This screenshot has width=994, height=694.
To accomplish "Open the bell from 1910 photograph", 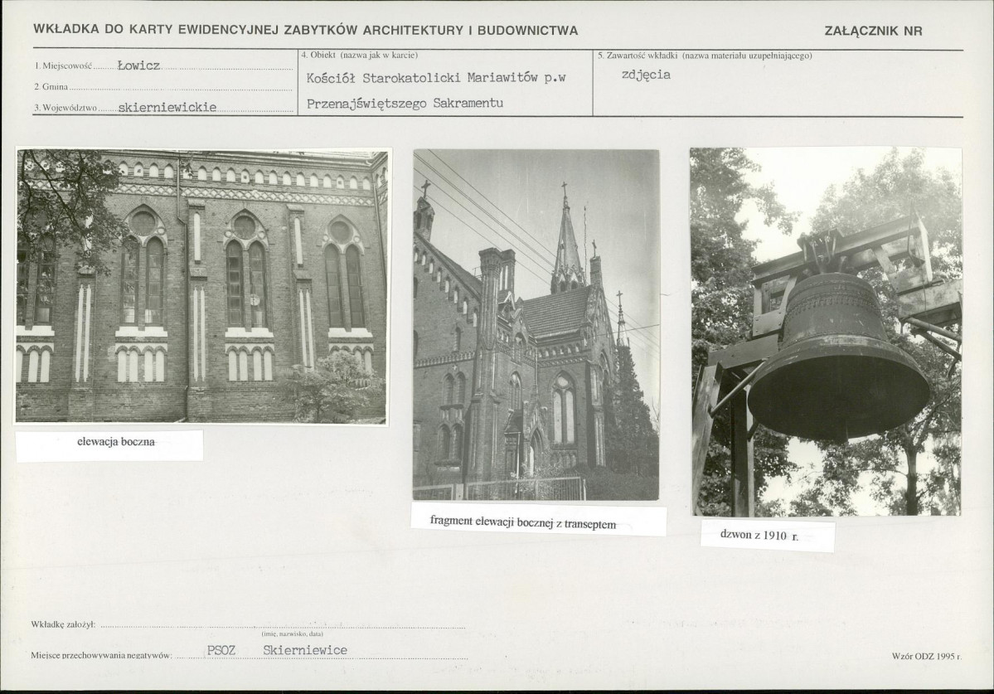I will click(x=826, y=332).
